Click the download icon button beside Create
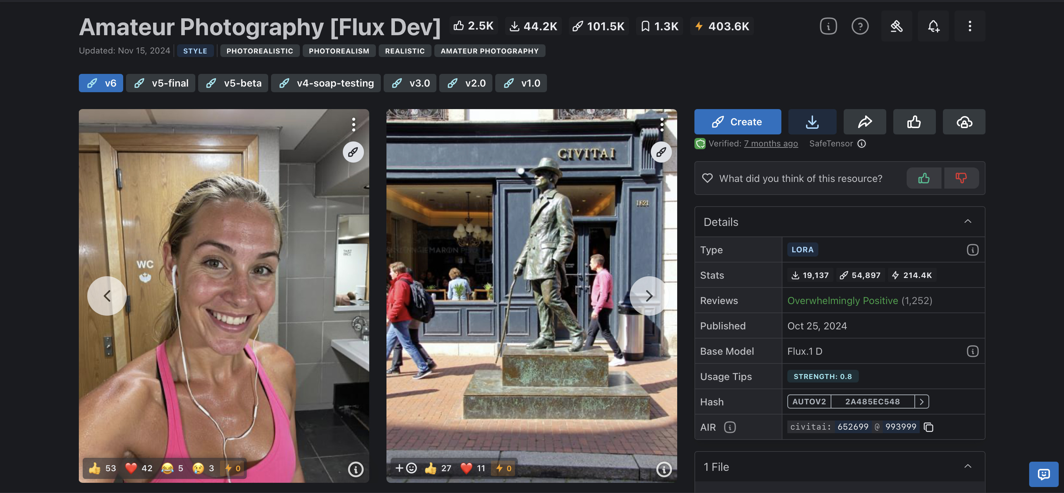The image size is (1064, 493). pos(812,122)
